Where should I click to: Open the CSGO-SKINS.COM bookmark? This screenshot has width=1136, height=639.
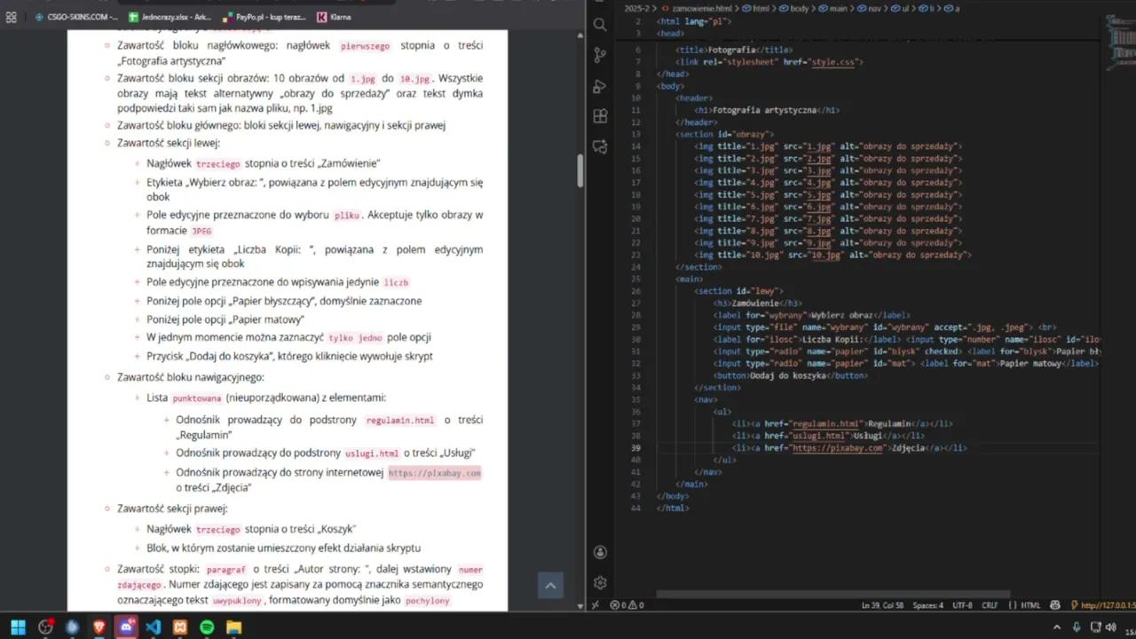coord(76,17)
